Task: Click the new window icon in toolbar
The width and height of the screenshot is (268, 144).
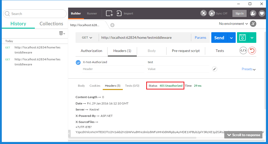Action: pyautogui.click(x=109, y=13)
